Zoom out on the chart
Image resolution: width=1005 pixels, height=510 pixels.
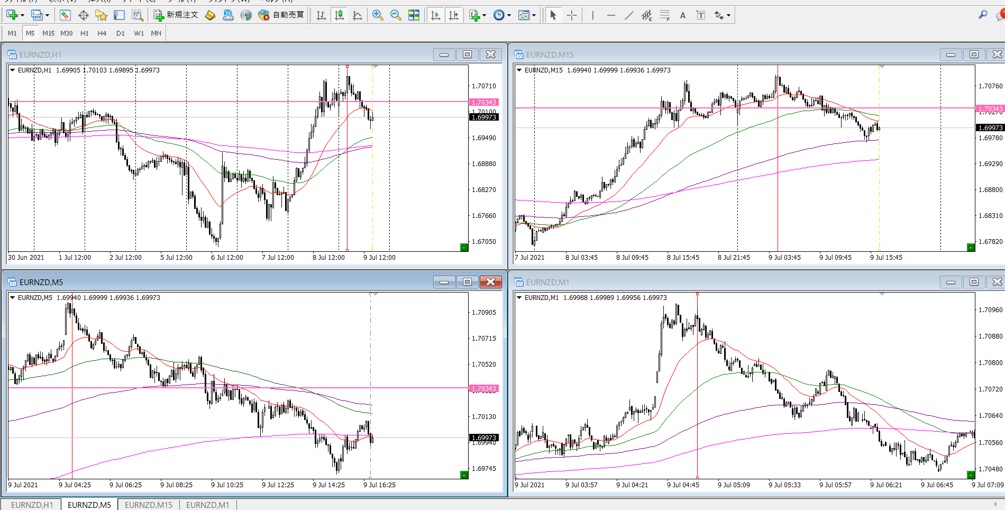tap(396, 15)
